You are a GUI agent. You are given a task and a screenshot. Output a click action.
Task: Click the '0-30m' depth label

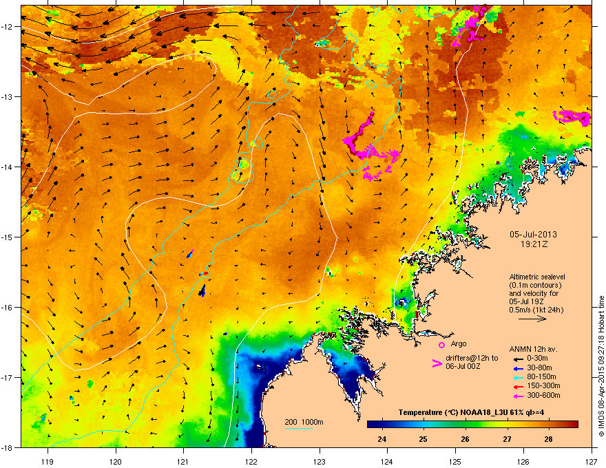click(x=537, y=359)
